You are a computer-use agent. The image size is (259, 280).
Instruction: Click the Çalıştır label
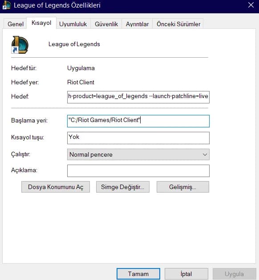coord(20,154)
